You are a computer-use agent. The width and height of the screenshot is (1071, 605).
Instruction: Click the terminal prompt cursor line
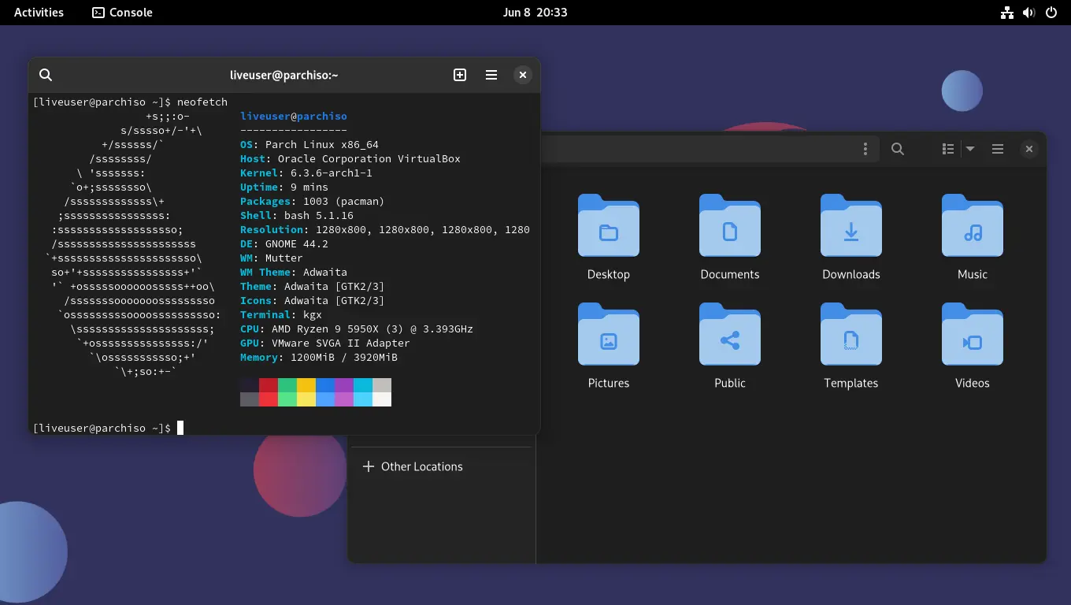tap(180, 428)
